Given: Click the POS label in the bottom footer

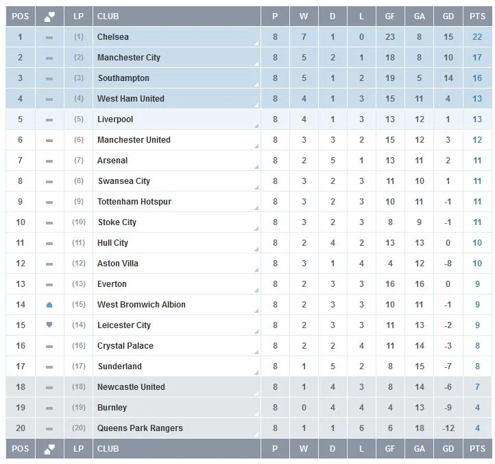Looking at the screenshot, I should (21, 449).
